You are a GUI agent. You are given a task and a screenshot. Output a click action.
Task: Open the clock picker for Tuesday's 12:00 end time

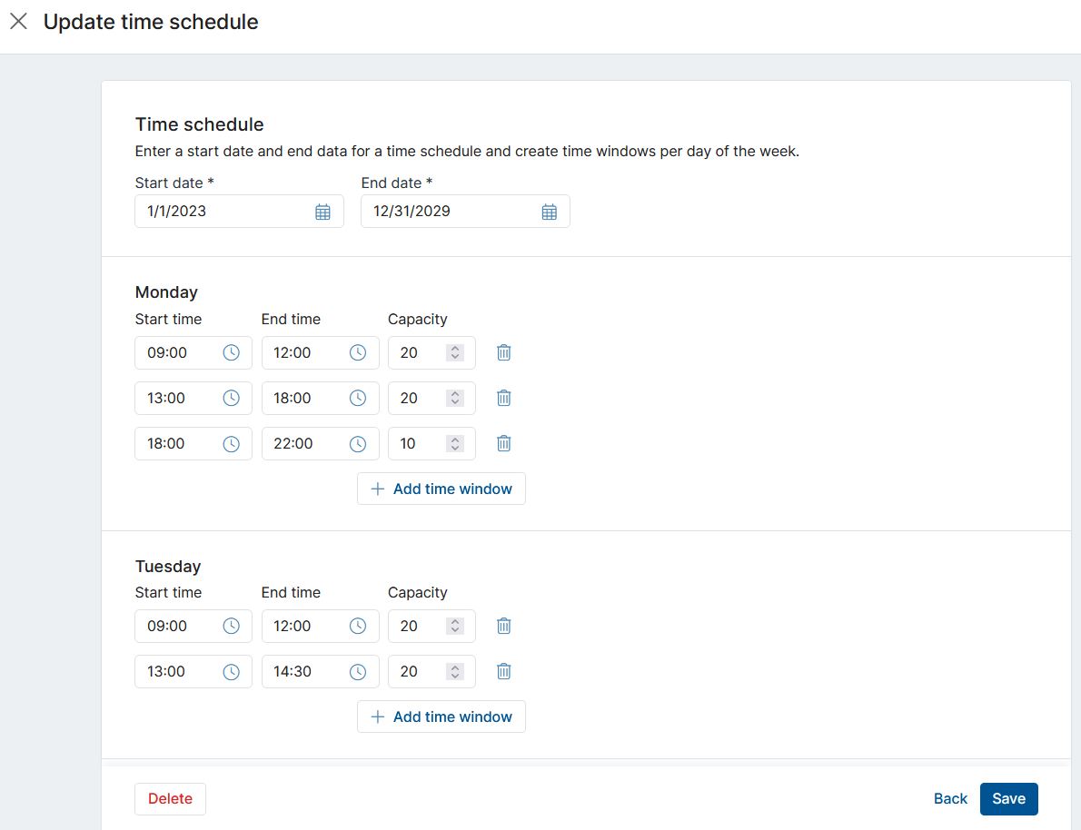[359, 626]
